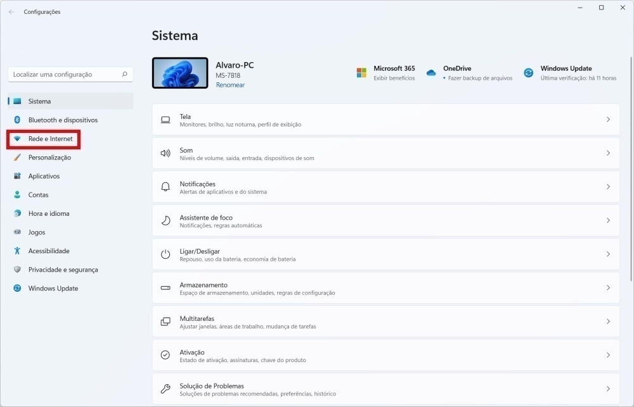Click the Aplicativos grid icon

[17, 176]
